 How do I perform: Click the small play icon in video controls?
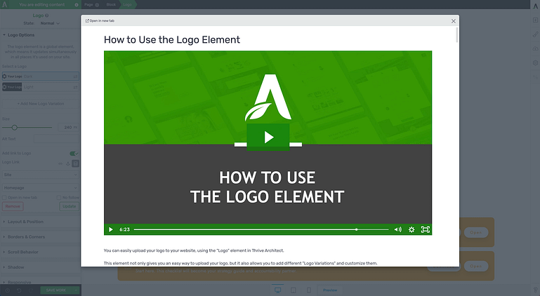point(111,229)
